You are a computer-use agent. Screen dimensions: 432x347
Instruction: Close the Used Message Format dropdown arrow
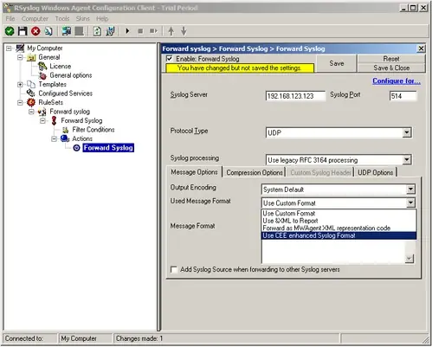pyautogui.click(x=410, y=202)
